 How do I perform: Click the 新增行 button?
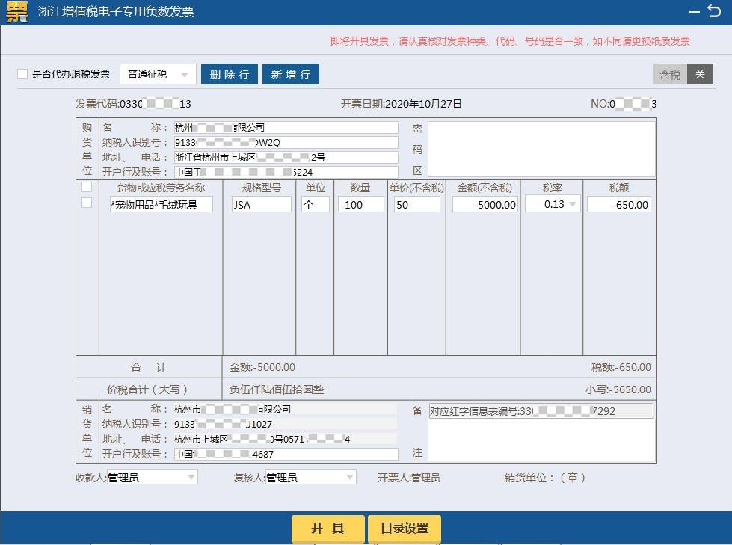click(291, 75)
